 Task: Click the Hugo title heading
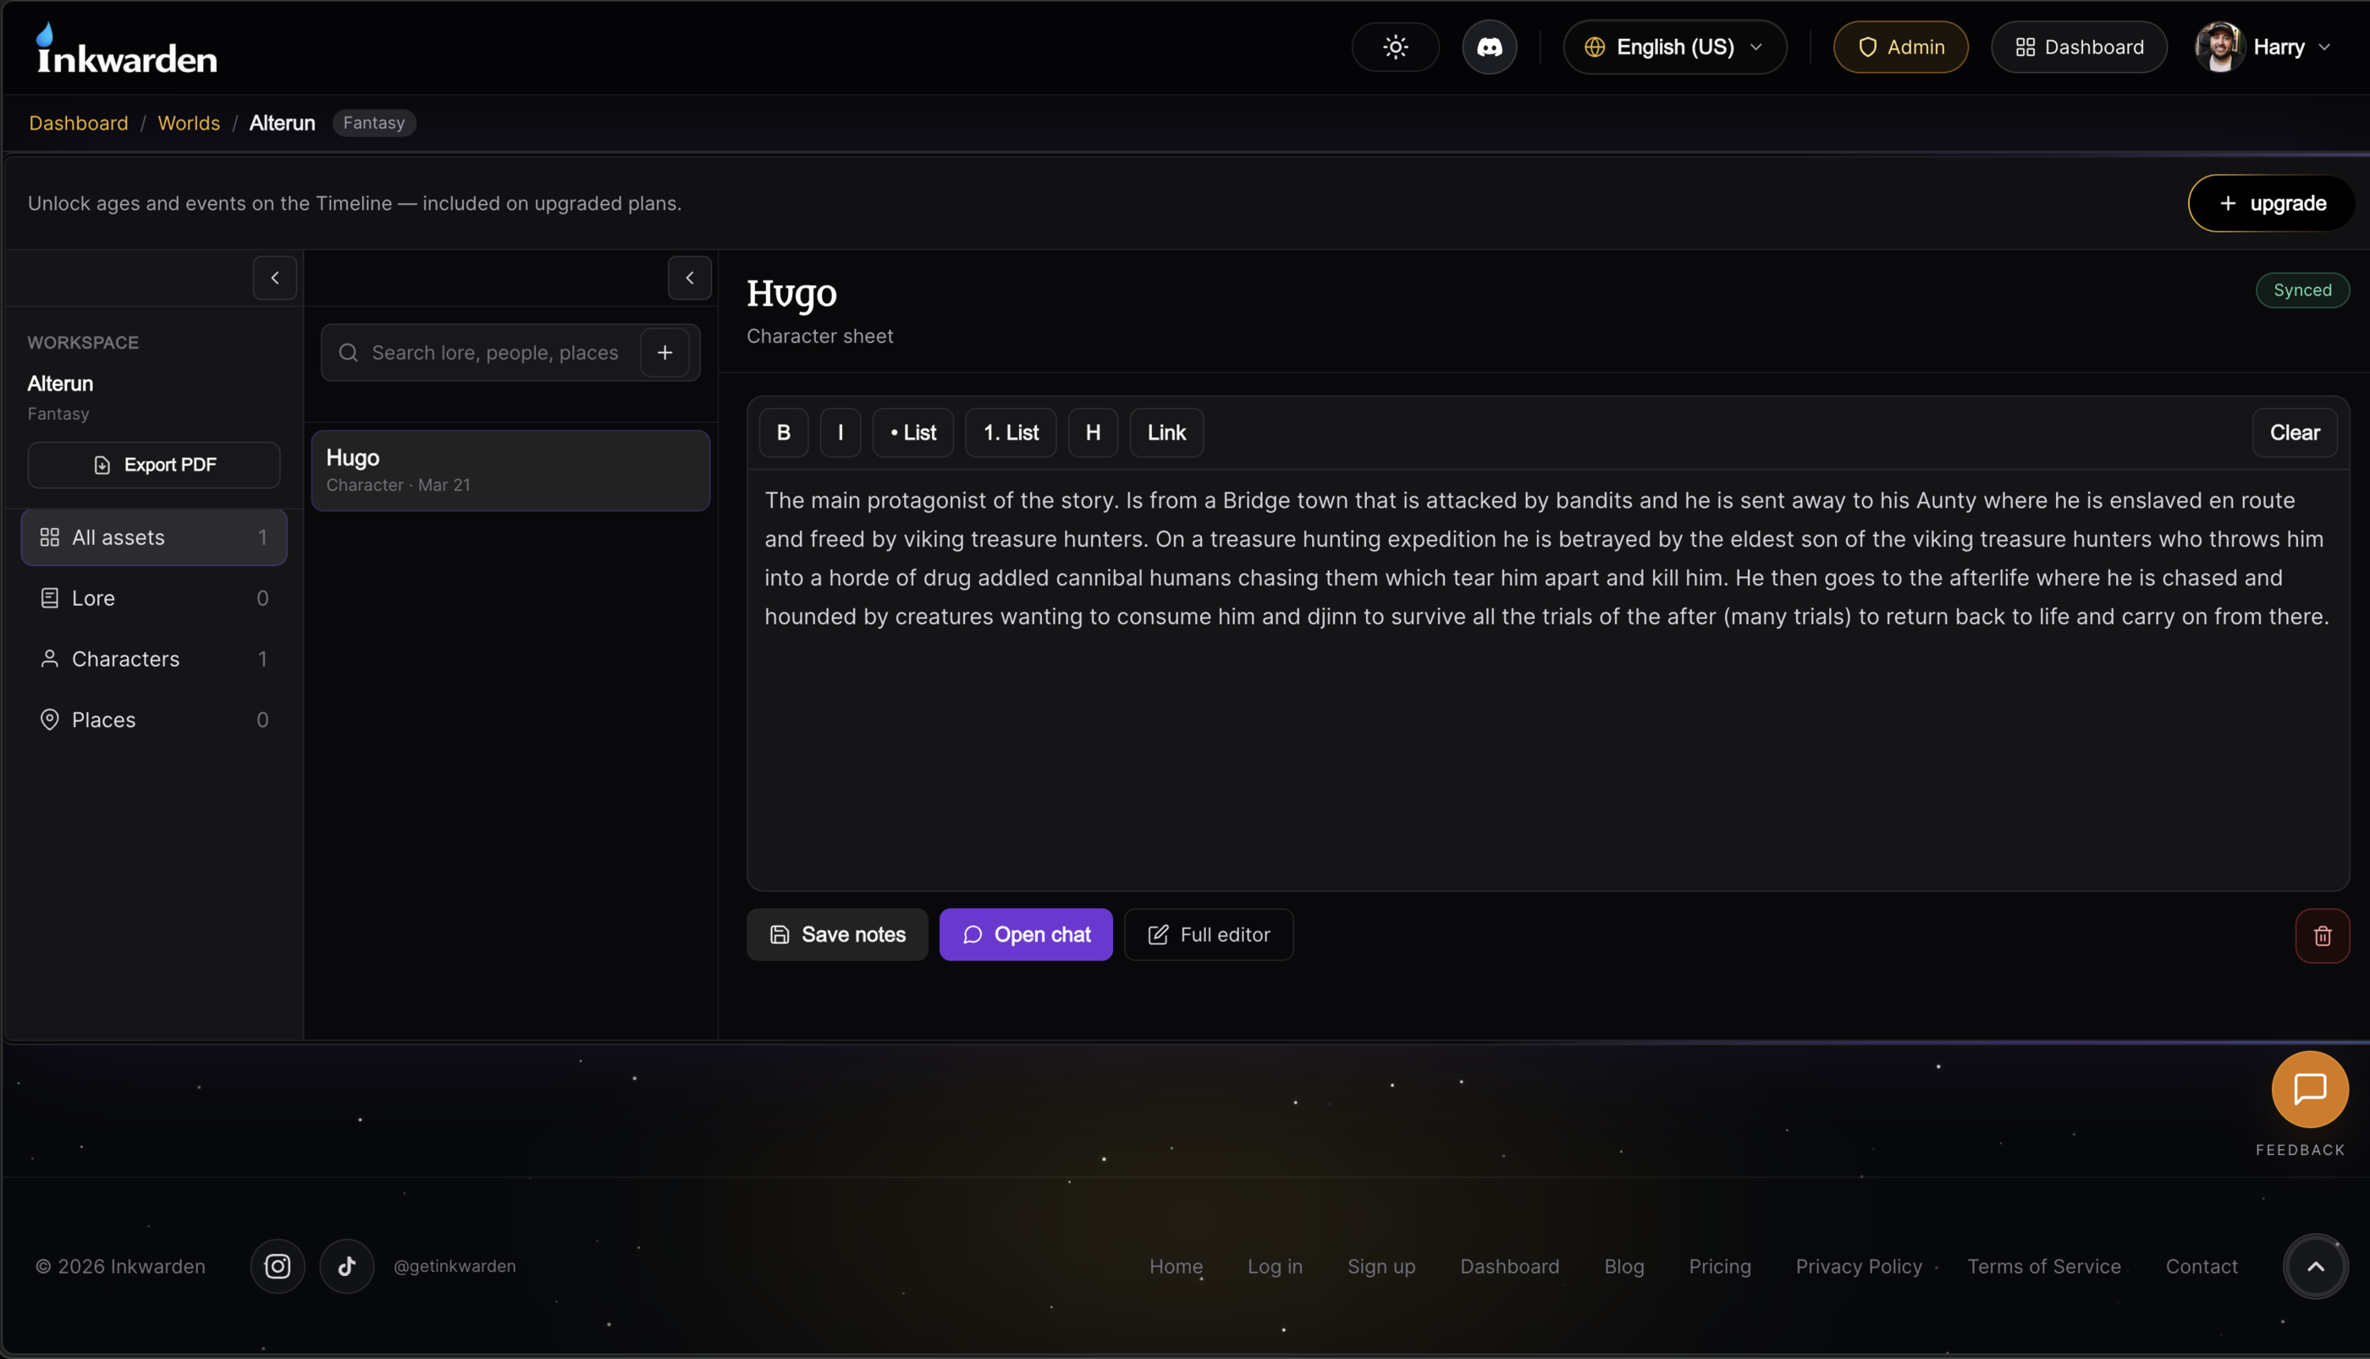click(791, 293)
